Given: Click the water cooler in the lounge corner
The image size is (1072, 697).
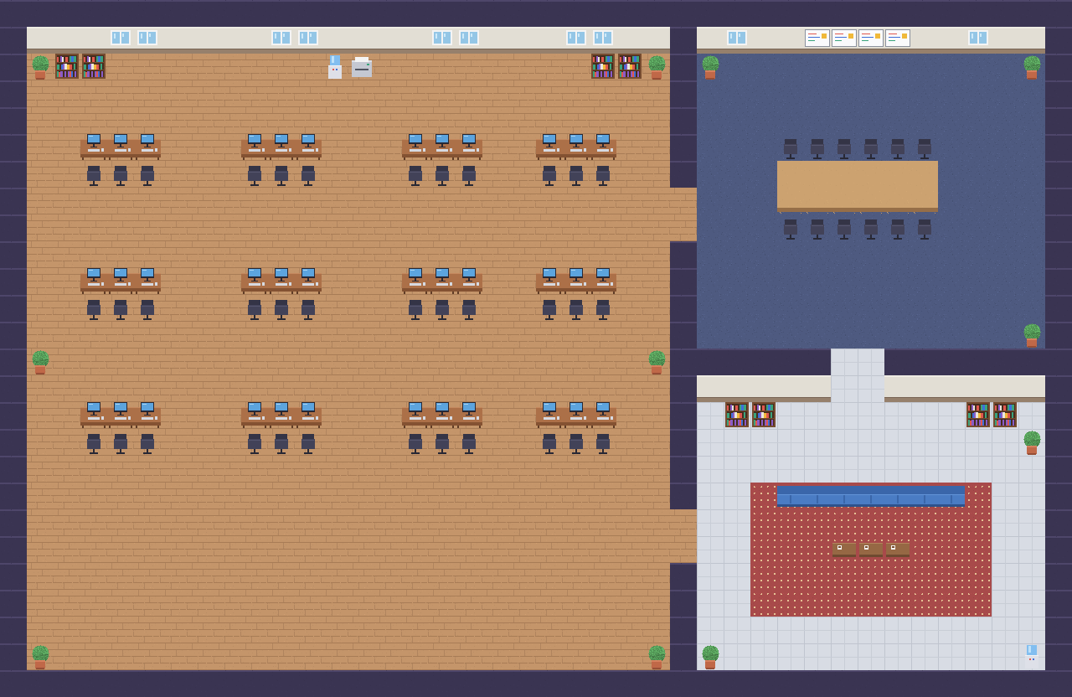Looking at the screenshot, I should [1032, 656].
